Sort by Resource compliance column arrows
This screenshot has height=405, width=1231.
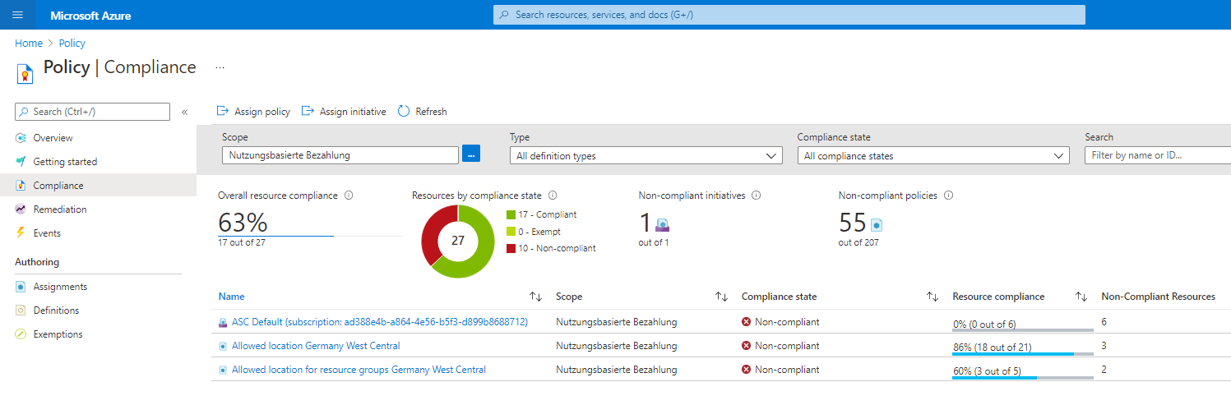[x=1081, y=297]
